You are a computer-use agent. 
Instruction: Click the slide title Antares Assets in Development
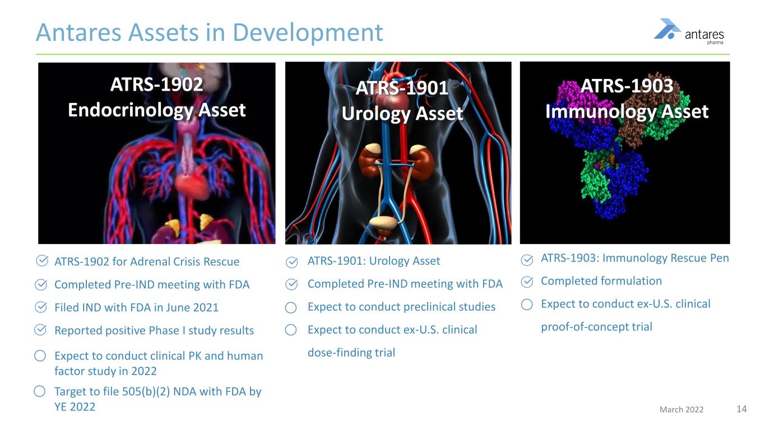[x=208, y=32]
